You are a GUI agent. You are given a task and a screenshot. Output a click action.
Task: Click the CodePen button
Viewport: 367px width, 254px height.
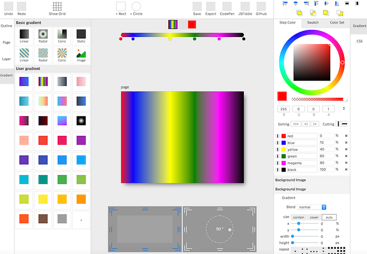[x=227, y=9]
